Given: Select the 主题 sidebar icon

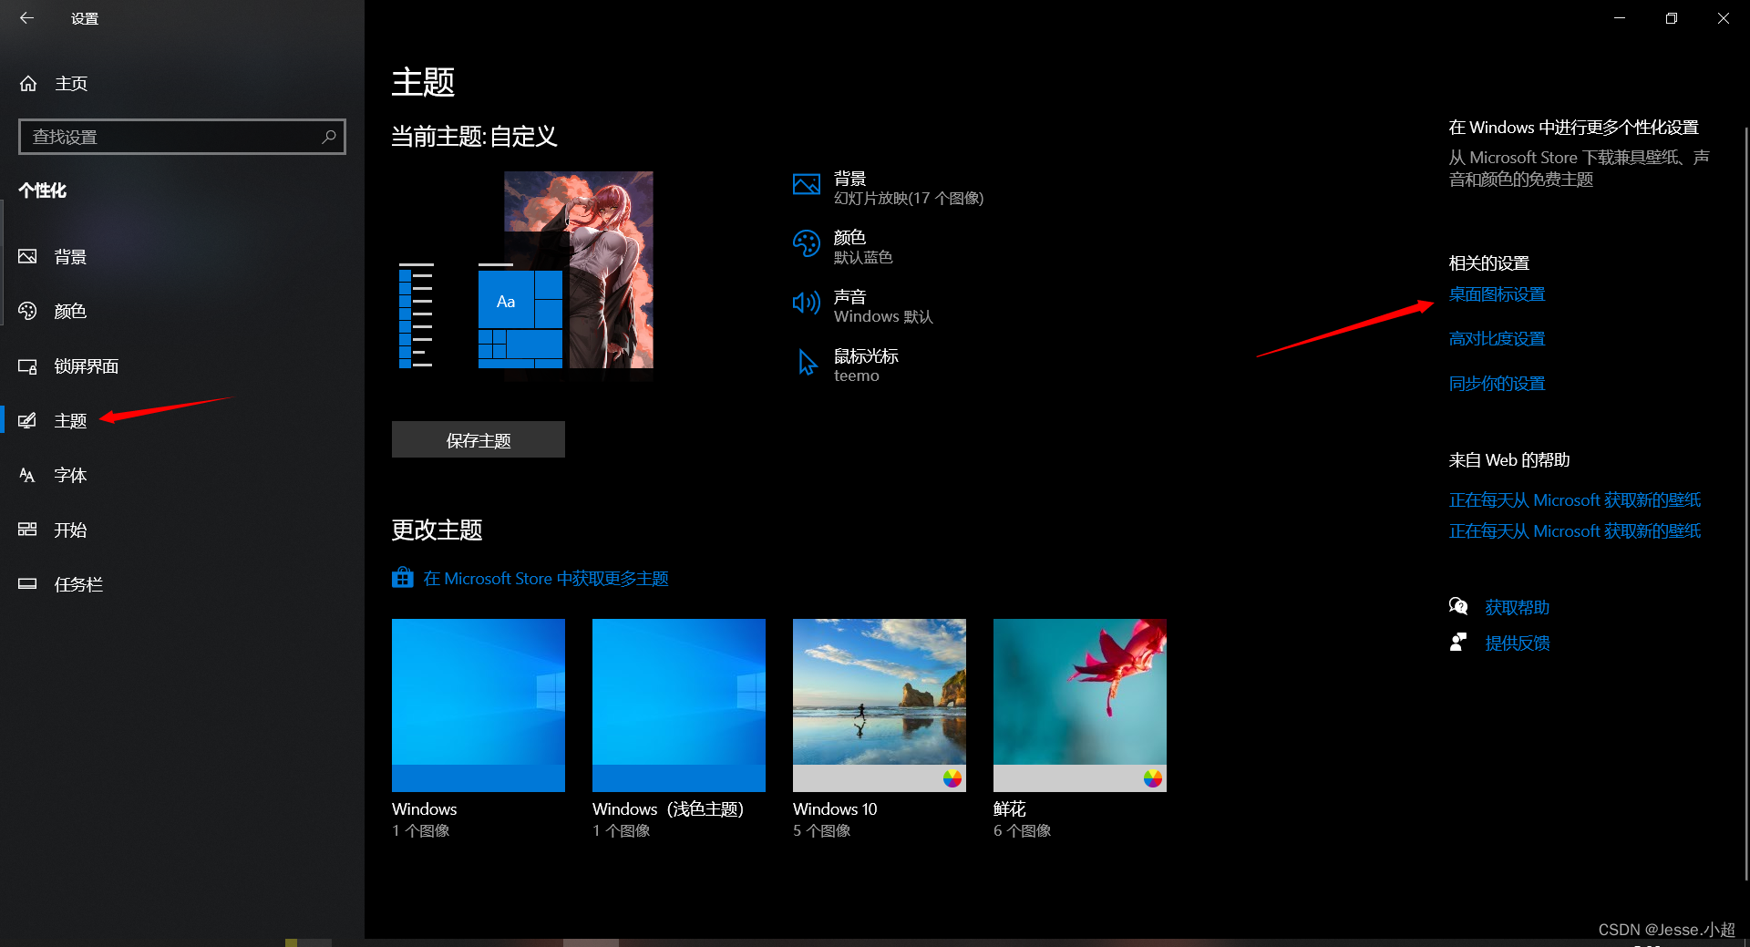Looking at the screenshot, I should (27, 421).
